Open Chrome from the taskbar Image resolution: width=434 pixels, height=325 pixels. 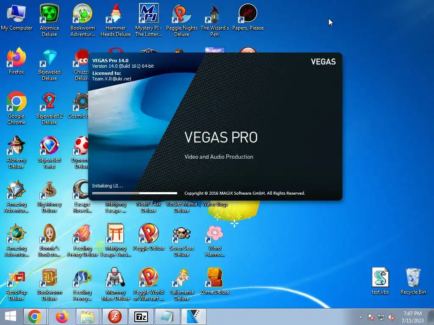point(35,317)
